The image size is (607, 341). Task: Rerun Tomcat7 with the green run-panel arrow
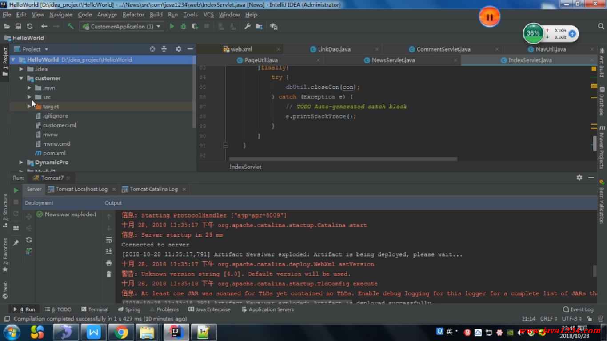click(x=16, y=190)
